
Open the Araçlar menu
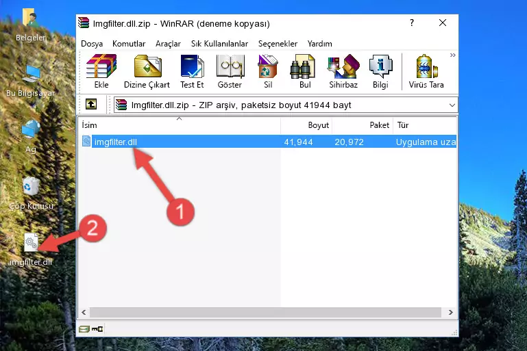pyautogui.click(x=168, y=44)
